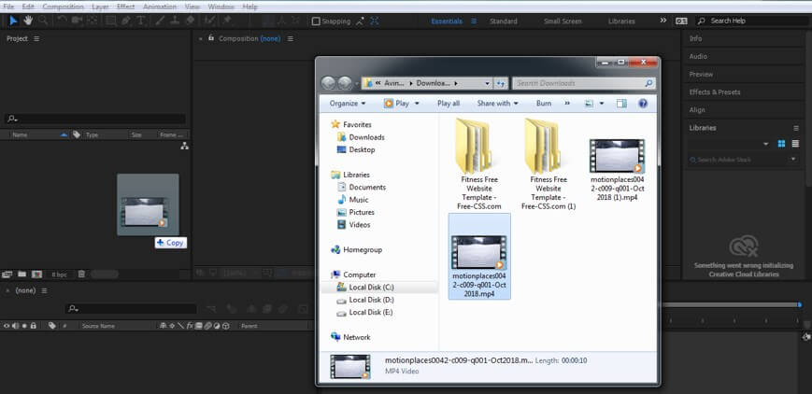812x394 pixels.
Task: Select the Type tool in toolbar
Action: point(141,20)
